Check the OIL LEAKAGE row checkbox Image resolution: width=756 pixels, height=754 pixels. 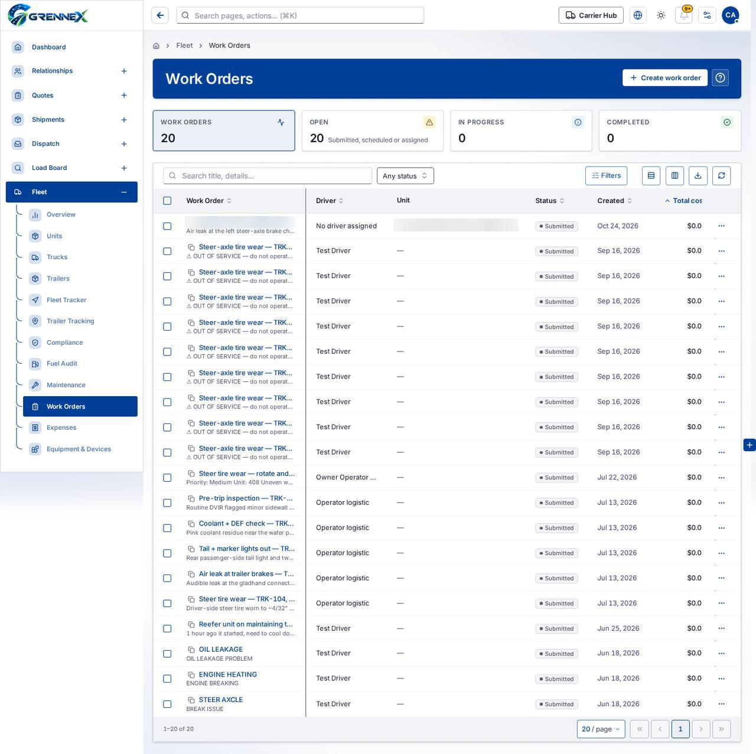click(167, 654)
